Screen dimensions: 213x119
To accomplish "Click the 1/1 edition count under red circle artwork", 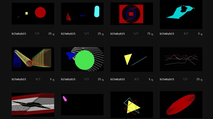I will [x=37, y=33].
